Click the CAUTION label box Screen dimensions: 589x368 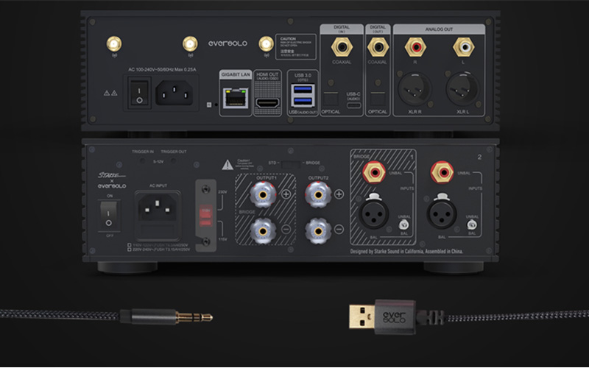point(296,47)
